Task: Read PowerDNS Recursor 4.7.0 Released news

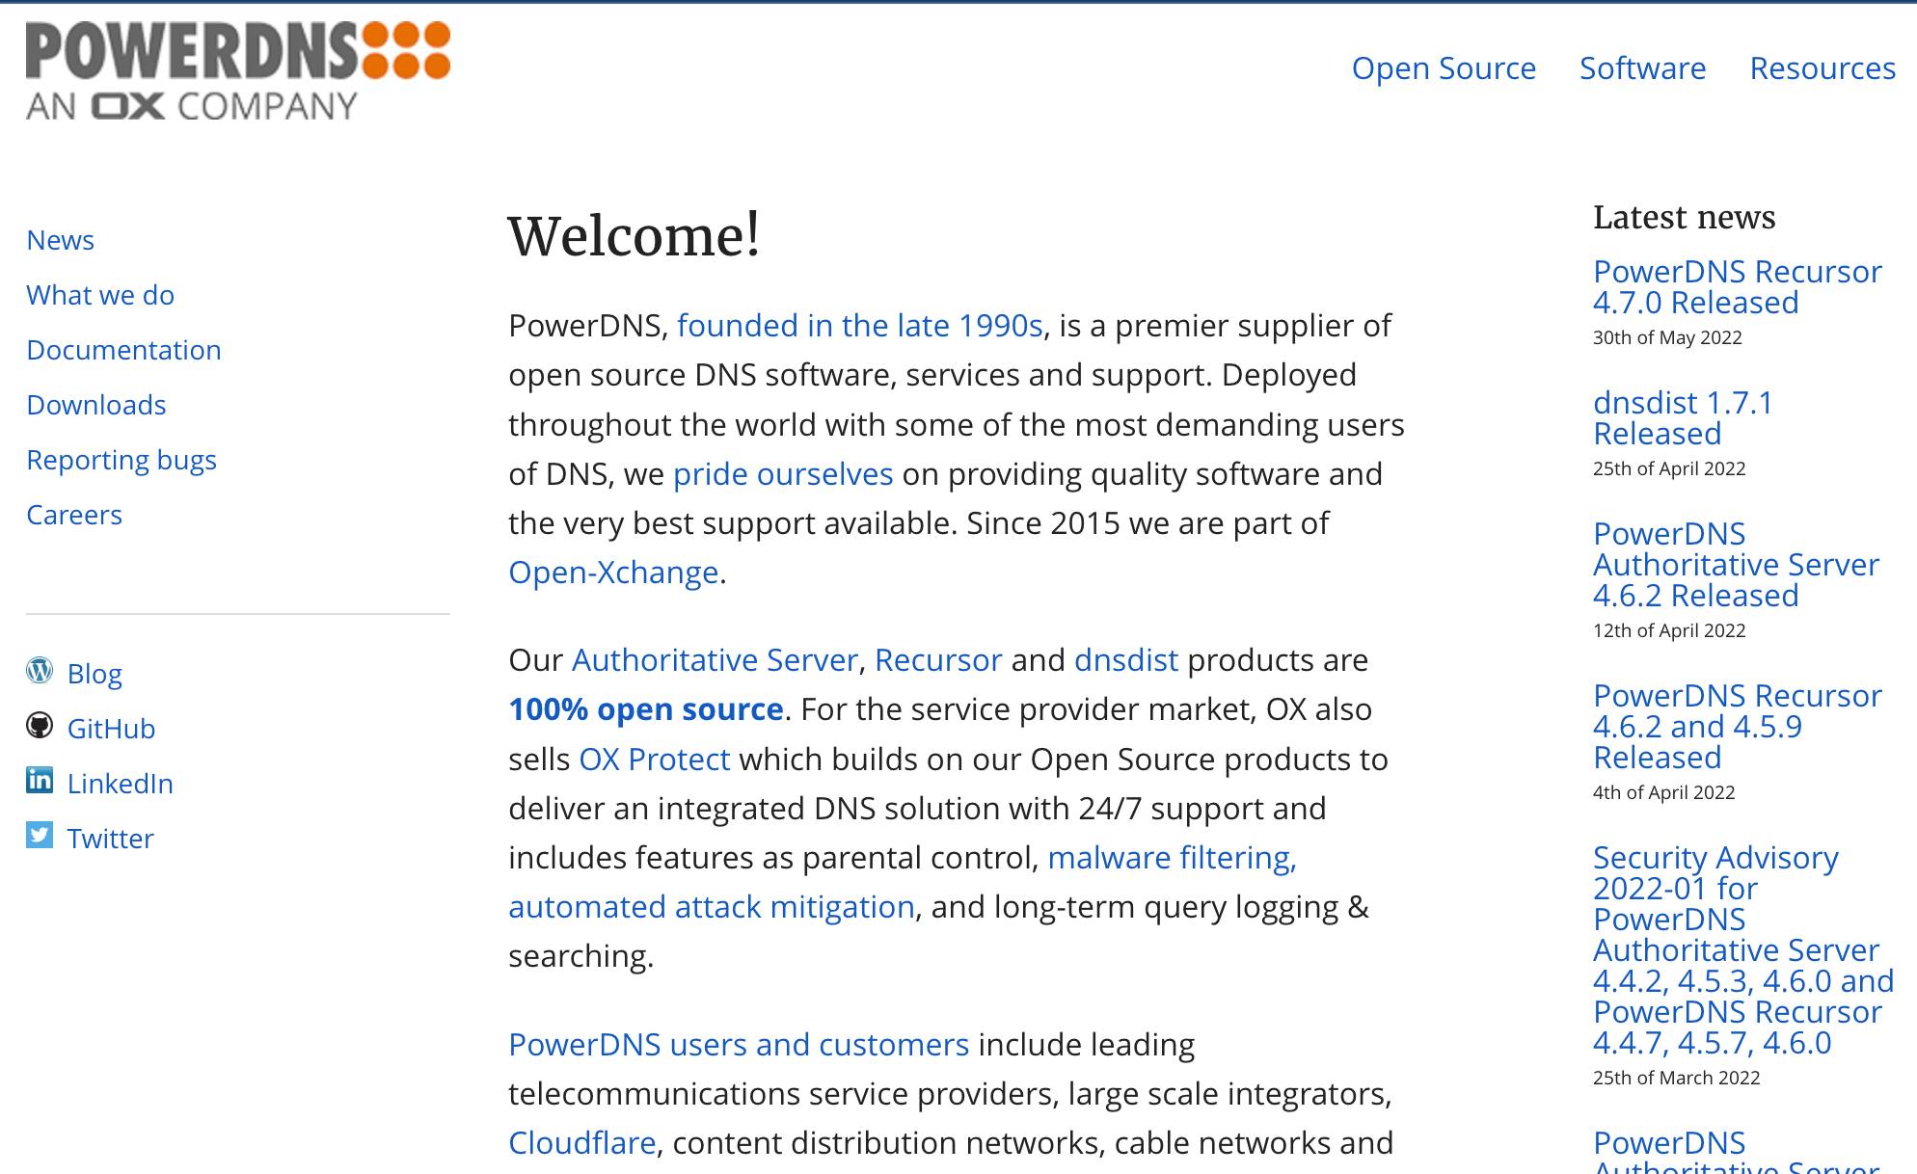Action: (x=1736, y=286)
